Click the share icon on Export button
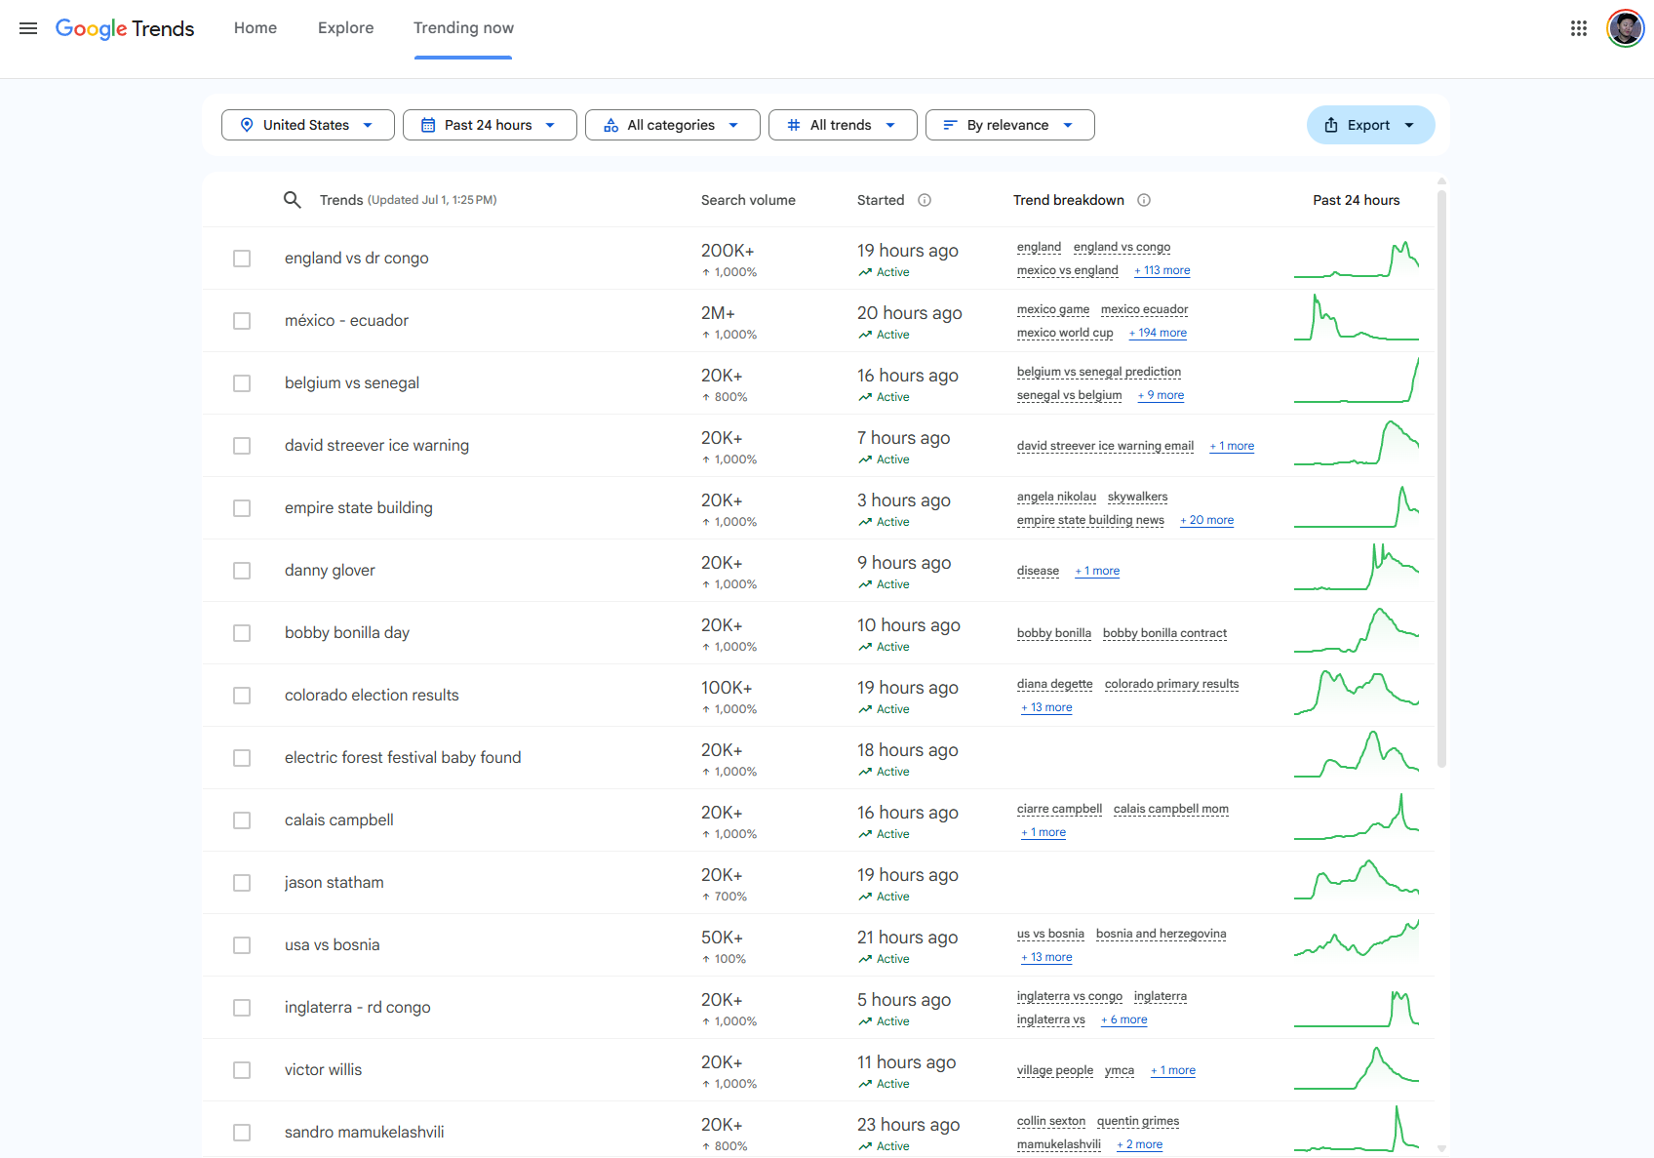Screen dimensions: 1654x1158 click(1331, 125)
